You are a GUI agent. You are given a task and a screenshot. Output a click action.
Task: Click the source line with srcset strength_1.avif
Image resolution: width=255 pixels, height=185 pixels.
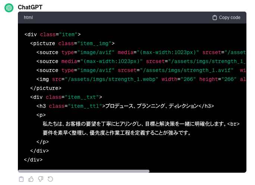click(141, 70)
